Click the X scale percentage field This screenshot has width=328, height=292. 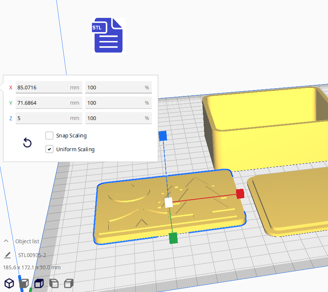pyautogui.click(x=114, y=88)
